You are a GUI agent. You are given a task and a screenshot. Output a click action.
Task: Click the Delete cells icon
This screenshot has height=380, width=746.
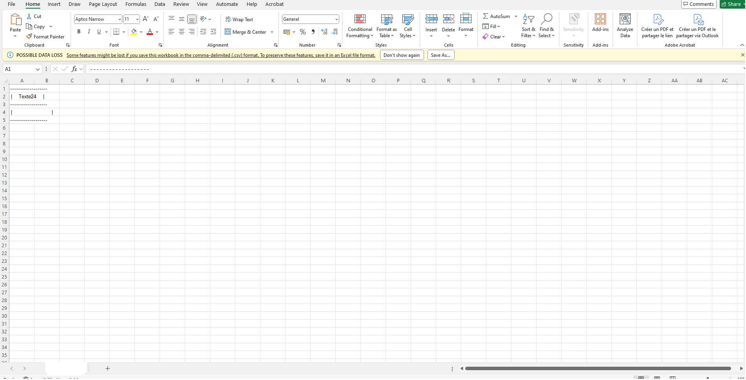[x=449, y=19]
